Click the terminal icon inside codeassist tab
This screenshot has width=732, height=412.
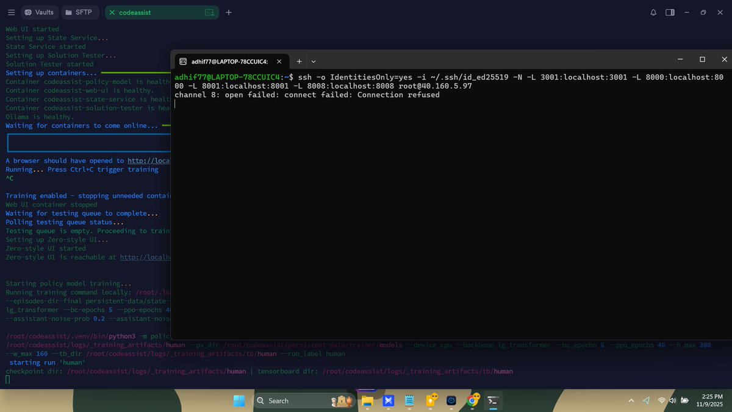tap(209, 12)
